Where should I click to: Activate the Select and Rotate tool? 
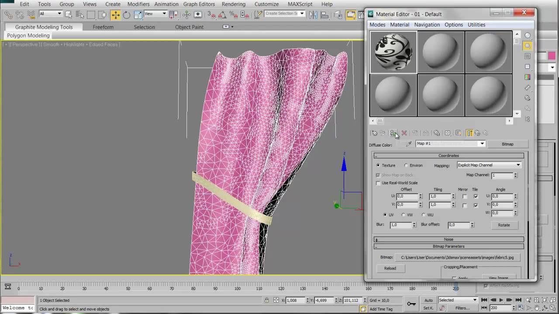point(127,15)
